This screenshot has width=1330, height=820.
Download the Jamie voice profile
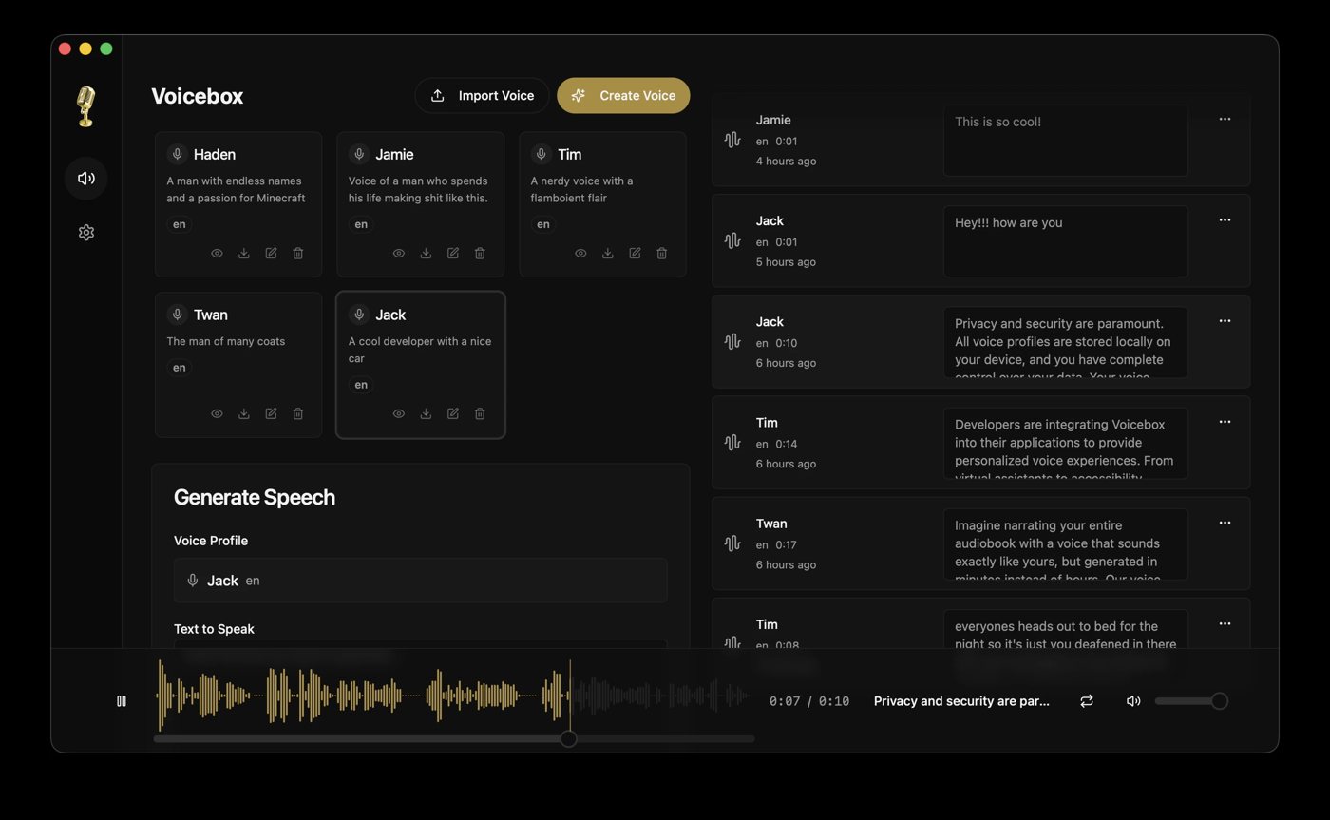(x=426, y=254)
